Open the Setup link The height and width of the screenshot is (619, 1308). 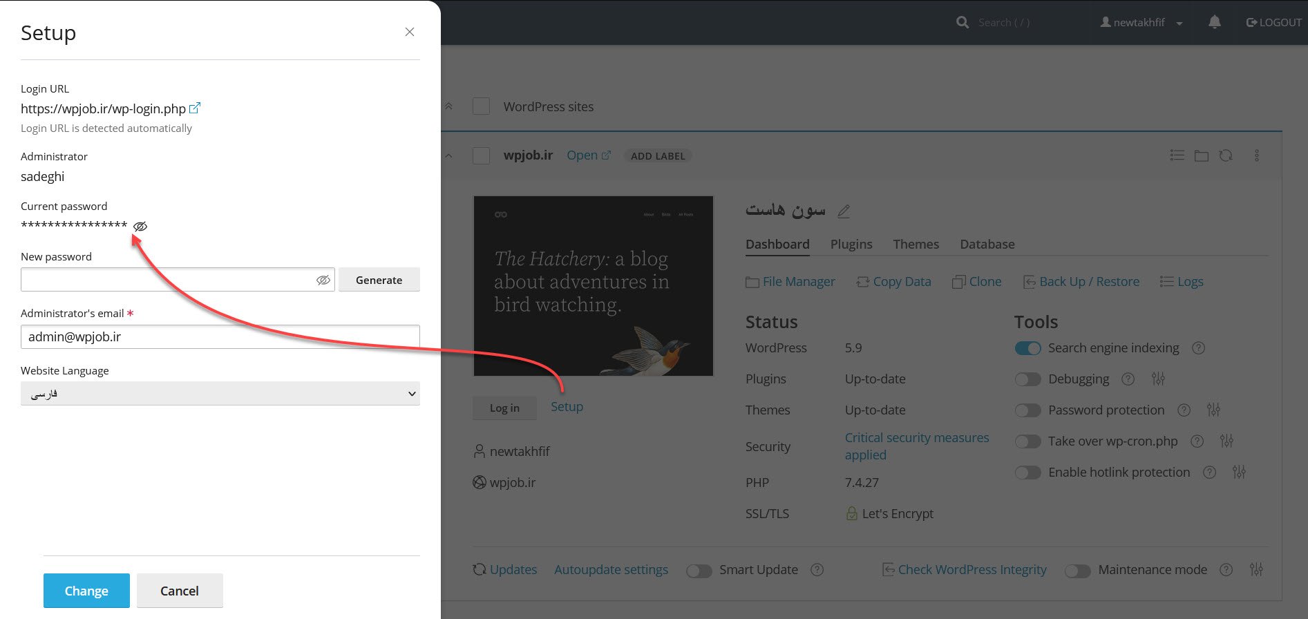click(x=567, y=407)
